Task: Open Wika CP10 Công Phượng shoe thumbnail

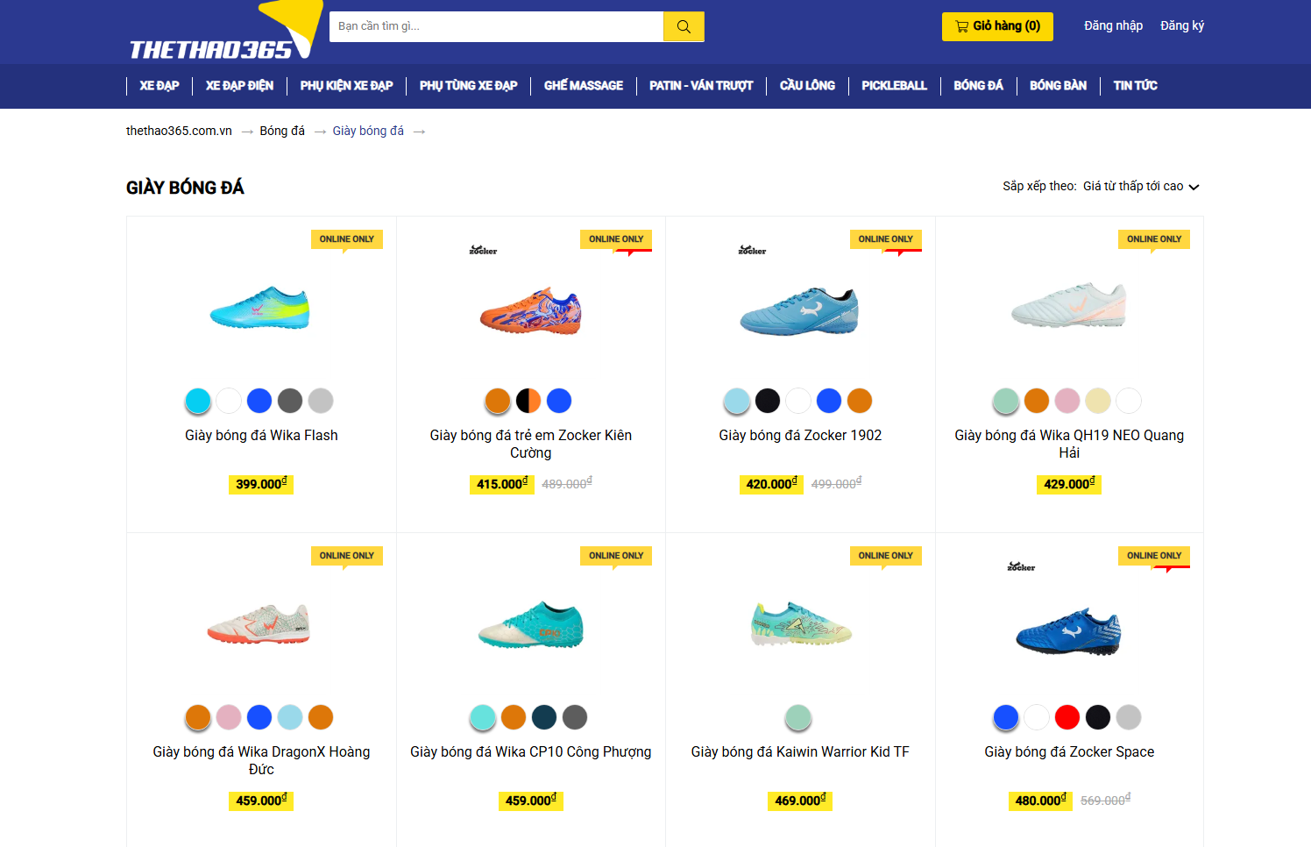Action: [x=530, y=625]
